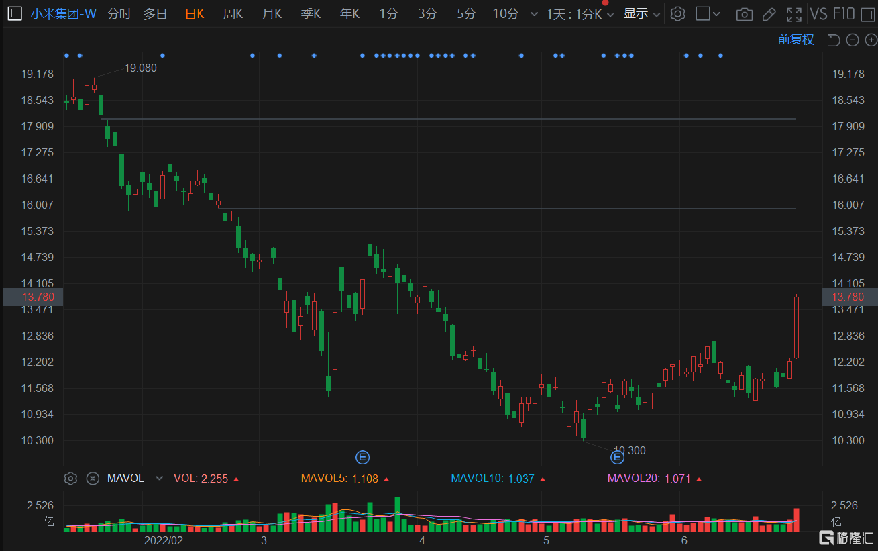
Task: Open the chart layout square dropdown
Action: (x=708, y=14)
